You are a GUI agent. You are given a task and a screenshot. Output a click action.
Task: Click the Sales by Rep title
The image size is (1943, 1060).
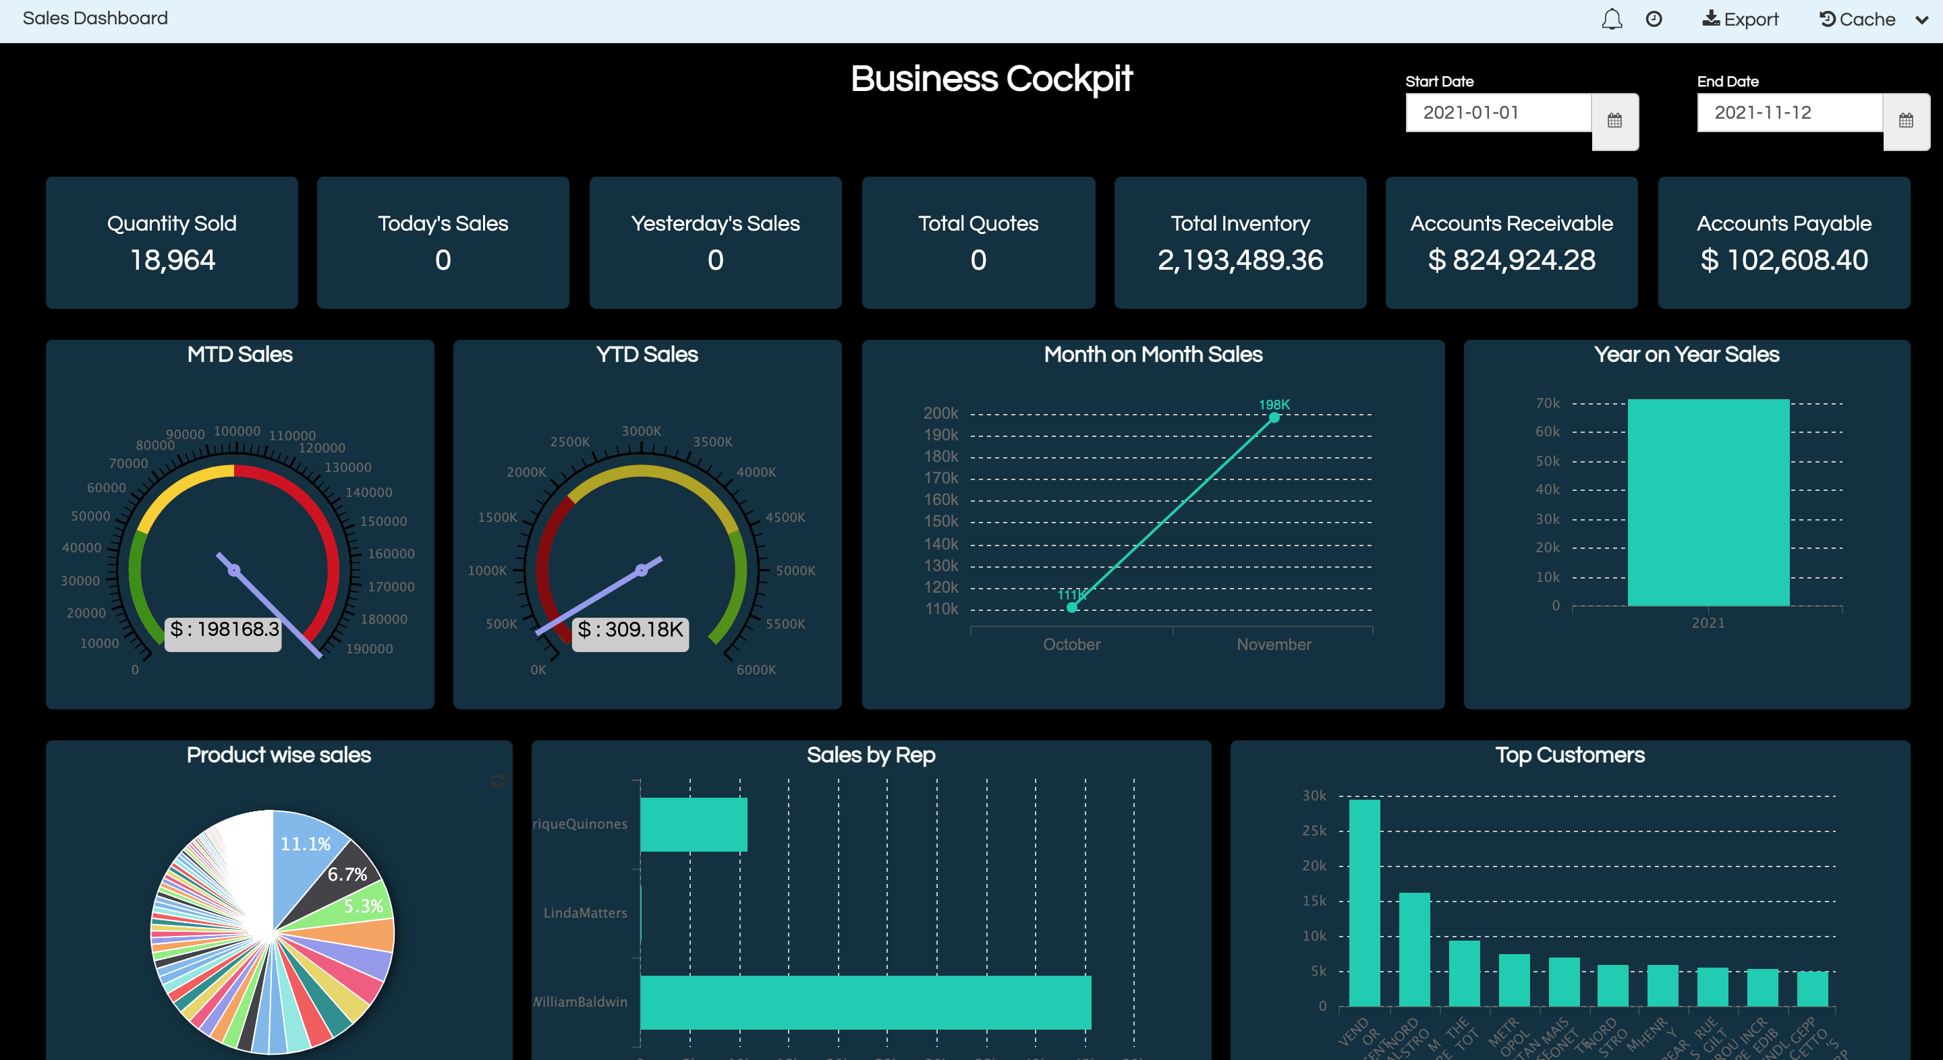coord(871,755)
